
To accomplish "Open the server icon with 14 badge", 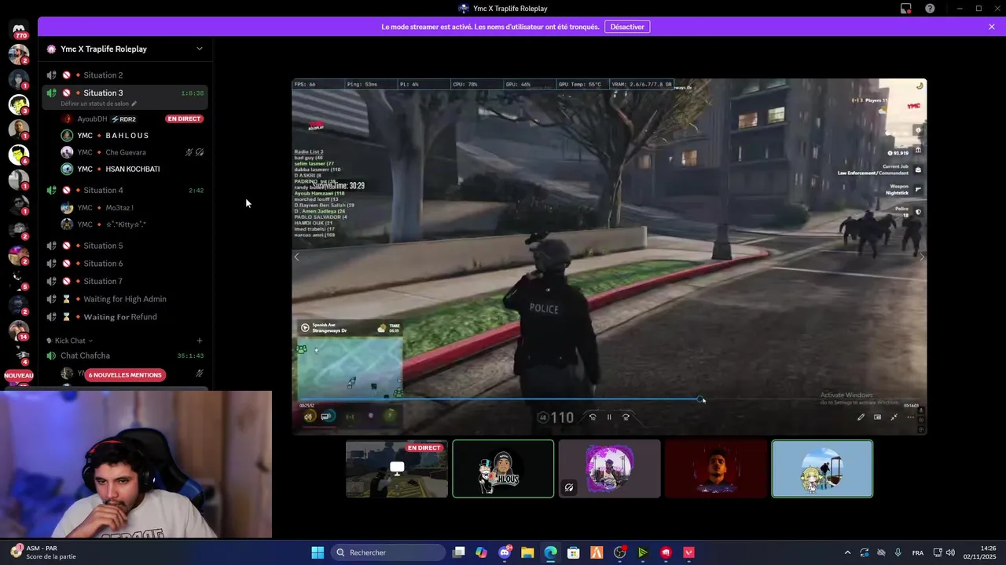I will point(19,330).
